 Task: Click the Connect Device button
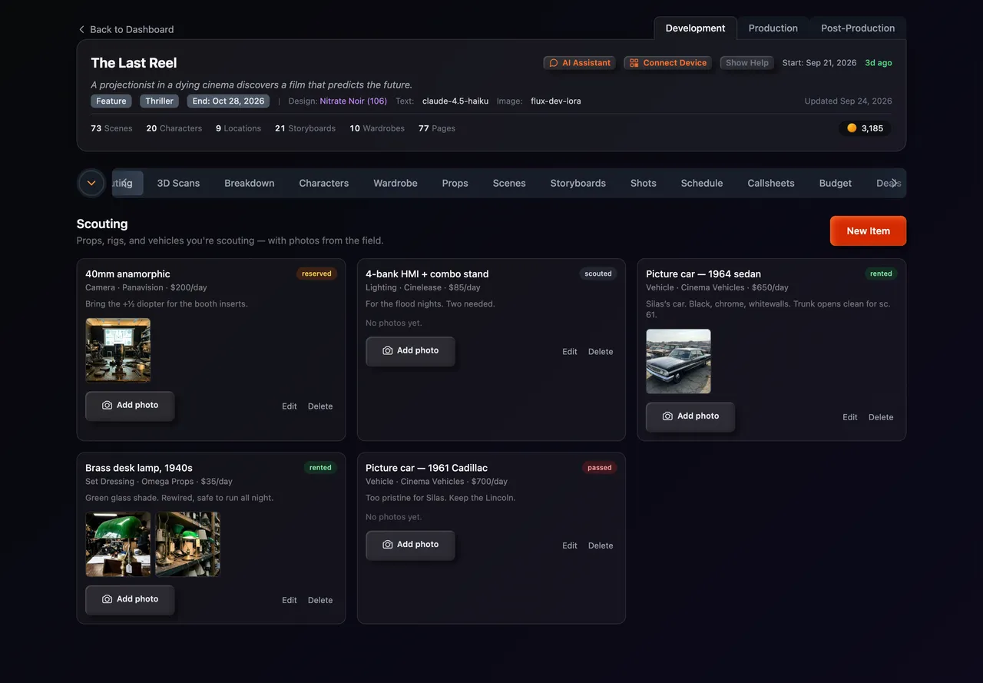(668, 63)
